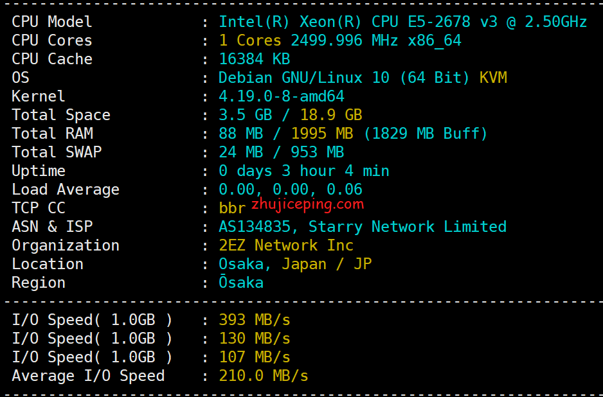The height and width of the screenshot is (397, 603).
Task: Click the '107 MB/s' I/O speed result
Action: click(x=254, y=357)
